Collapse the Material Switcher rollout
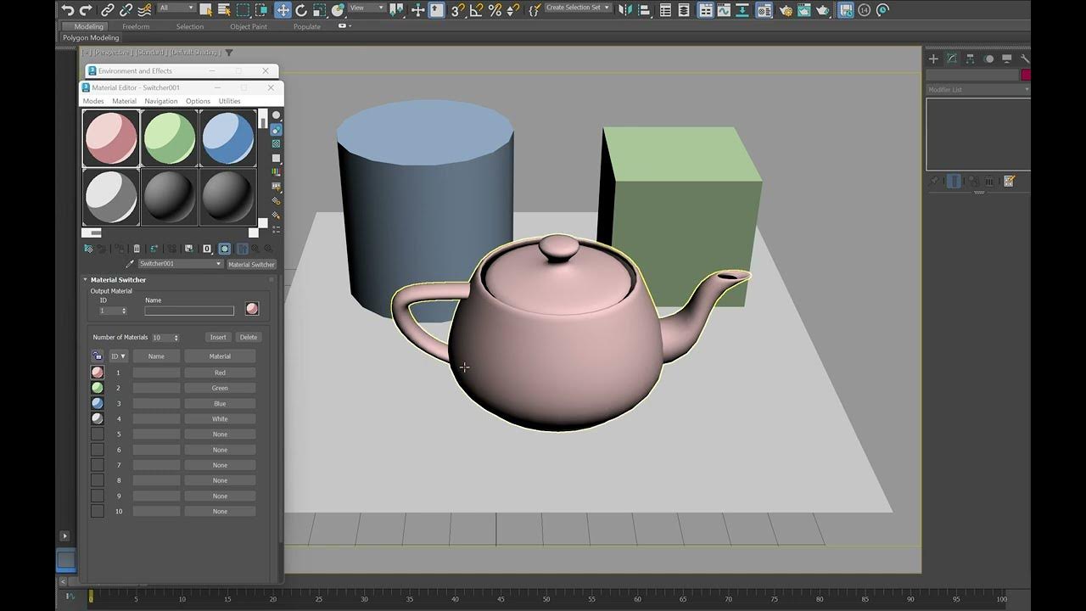Image resolution: width=1086 pixels, height=611 pixels. click(x=85, y=279)
